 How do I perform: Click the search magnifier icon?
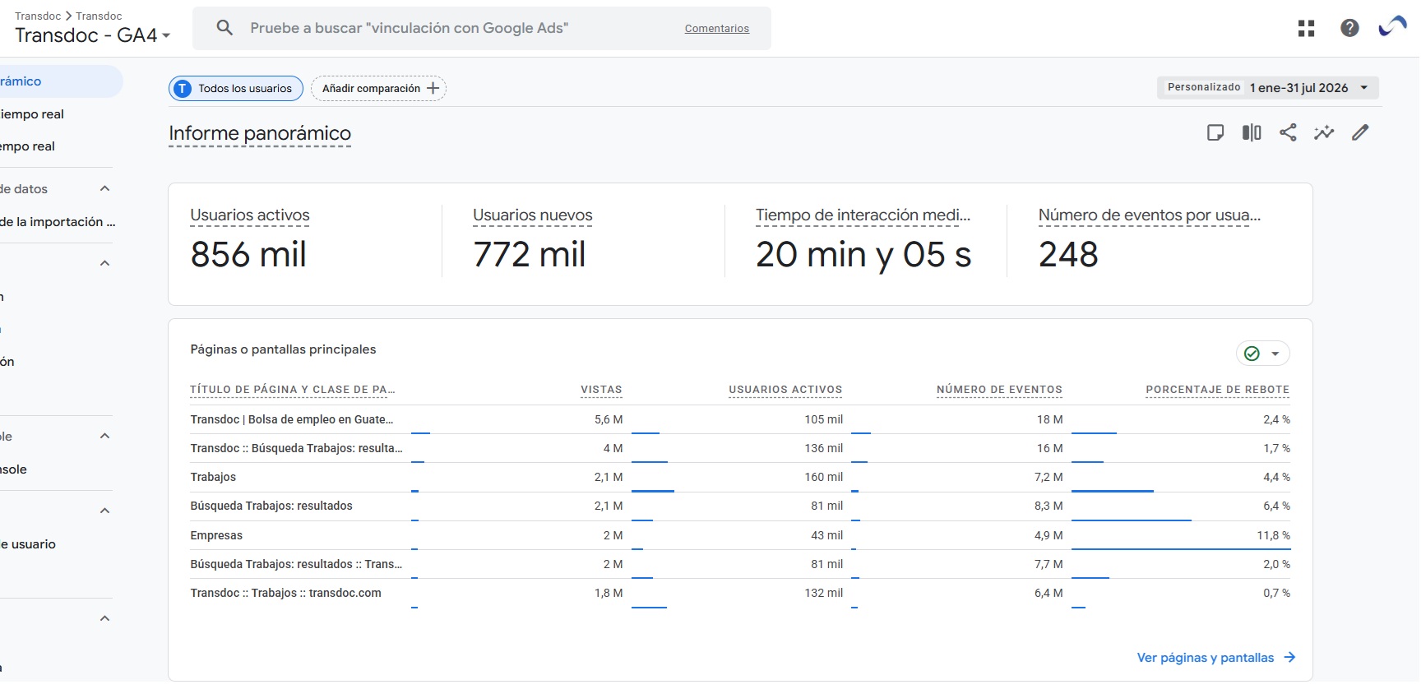coord(224,28)
